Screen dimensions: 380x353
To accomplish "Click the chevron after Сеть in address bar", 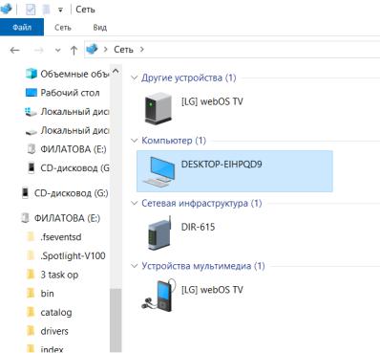I will click(142, 50).
